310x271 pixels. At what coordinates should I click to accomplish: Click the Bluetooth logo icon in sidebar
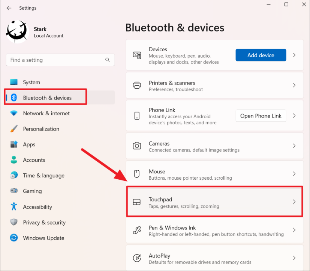[14, 97]
